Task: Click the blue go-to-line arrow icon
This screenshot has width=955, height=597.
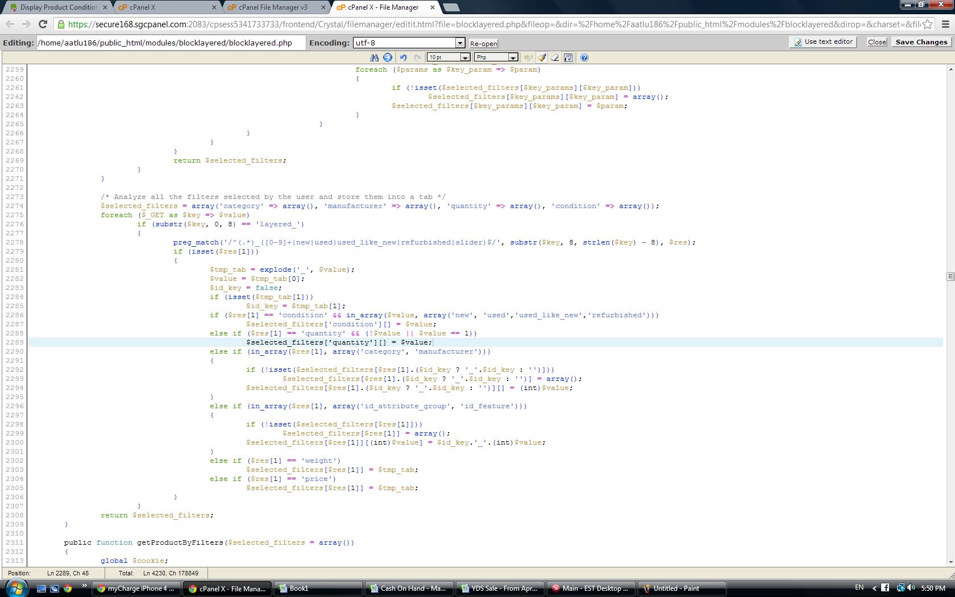Action: pyautogui.click(x=388, y=57)
